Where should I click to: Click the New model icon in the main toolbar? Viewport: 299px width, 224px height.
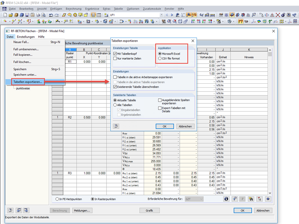(x=5, y=15)
